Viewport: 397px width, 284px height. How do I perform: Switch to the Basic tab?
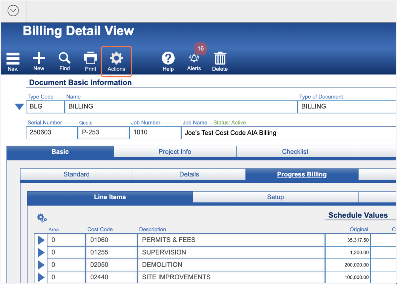coord(60,152)
